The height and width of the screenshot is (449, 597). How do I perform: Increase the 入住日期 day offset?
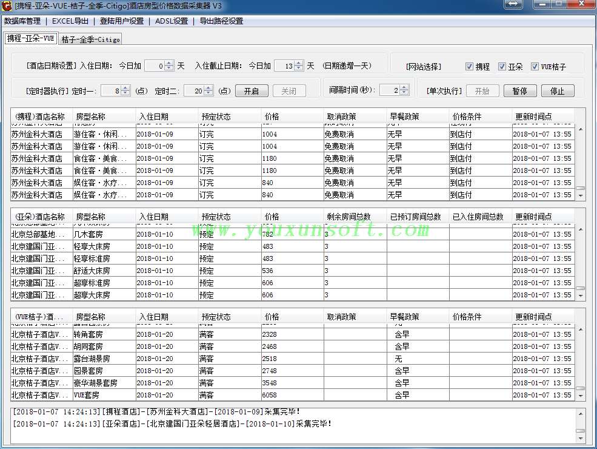pos(170,63)
